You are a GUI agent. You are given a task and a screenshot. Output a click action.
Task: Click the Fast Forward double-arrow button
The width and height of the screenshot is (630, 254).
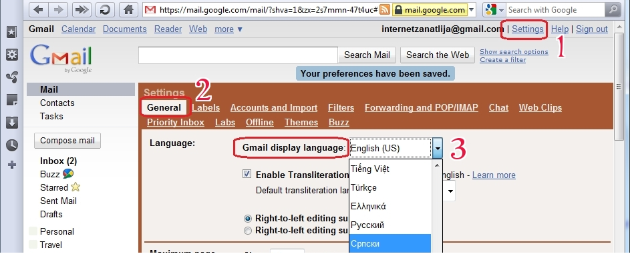(82, 9)
